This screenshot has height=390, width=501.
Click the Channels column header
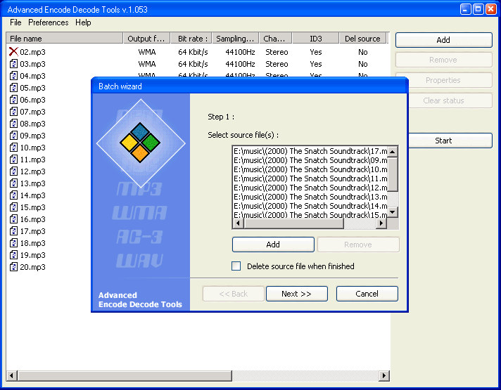pyautogui.click(x=276, y=39)
